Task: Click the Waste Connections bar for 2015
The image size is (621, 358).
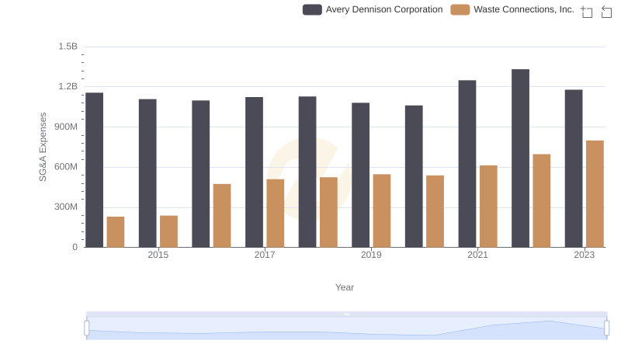Action: click(x=168, y=231)
